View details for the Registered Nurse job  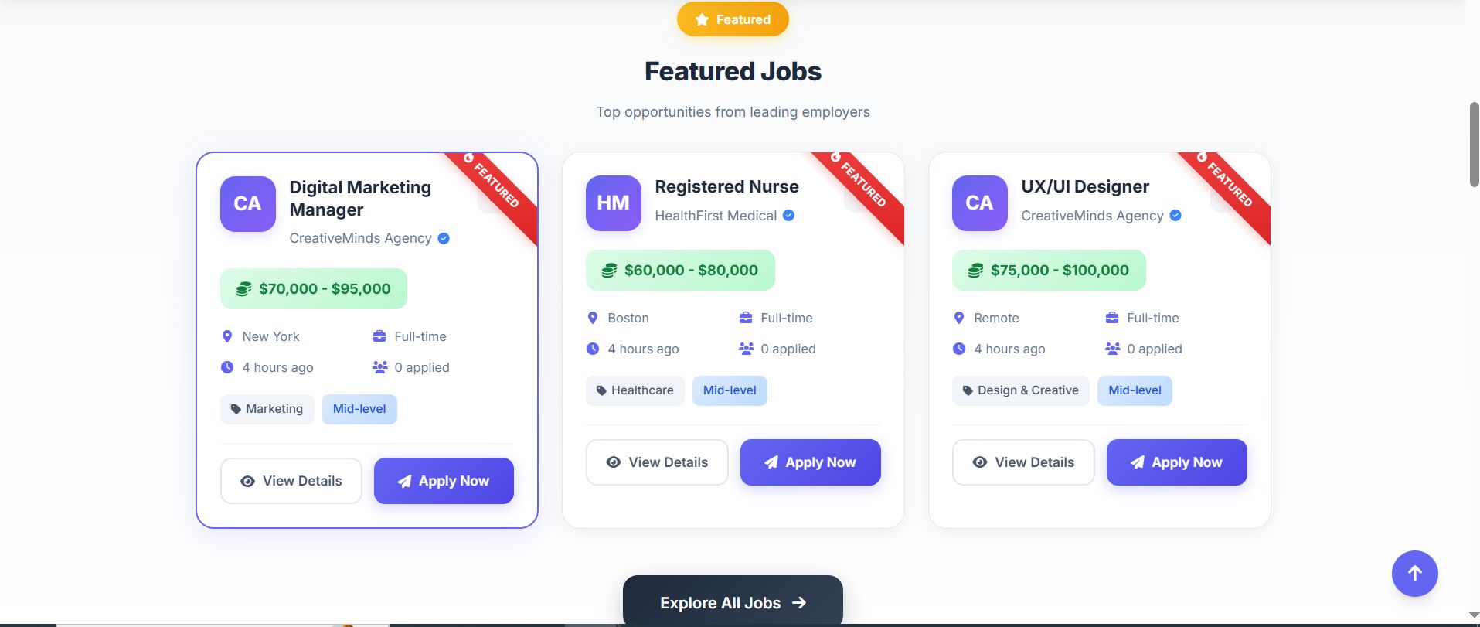657,462
